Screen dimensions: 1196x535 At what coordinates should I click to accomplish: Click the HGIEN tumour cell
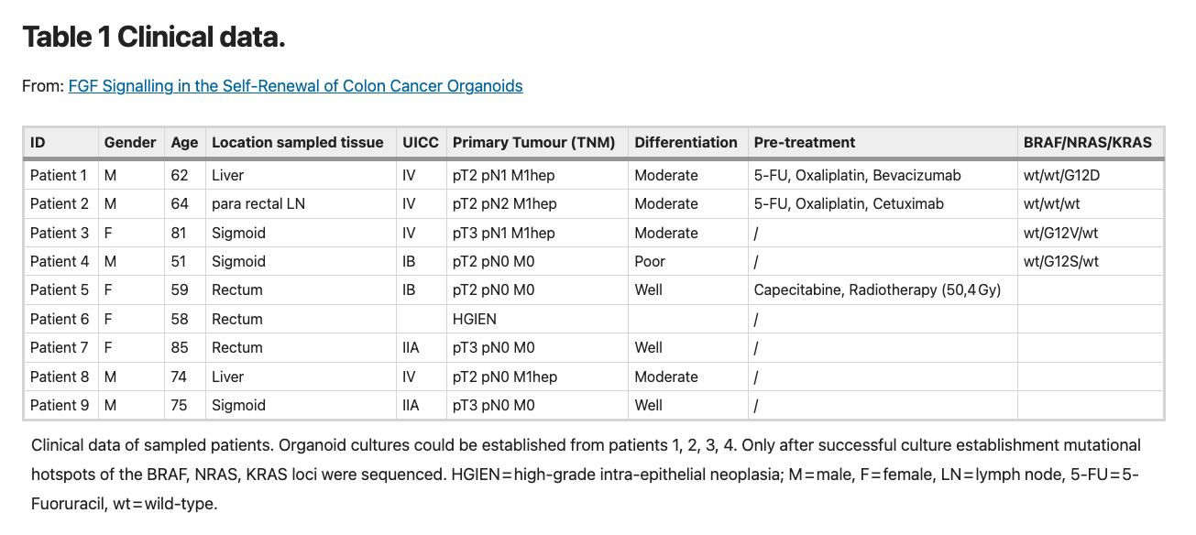pyautogui.click(x=475, y=319)
